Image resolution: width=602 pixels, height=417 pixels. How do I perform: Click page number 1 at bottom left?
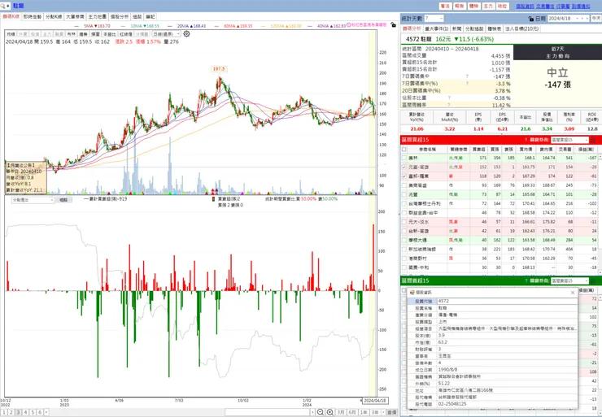point(4,412)
